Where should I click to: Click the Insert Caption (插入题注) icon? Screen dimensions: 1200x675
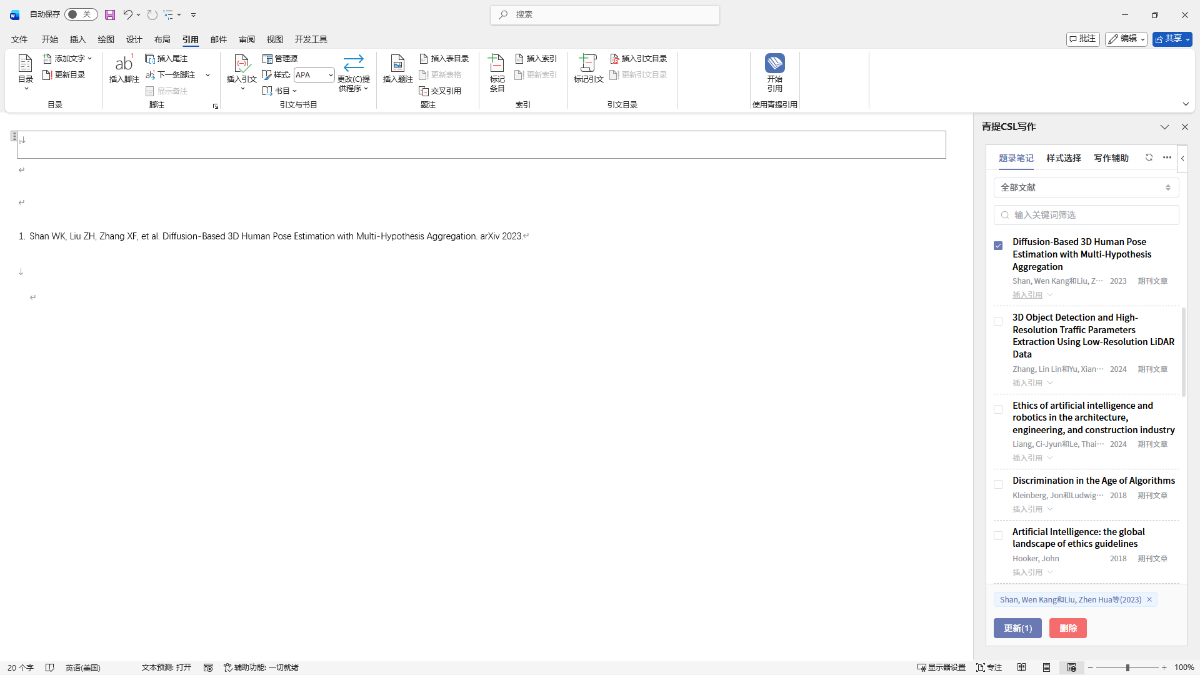pos(397,64)
